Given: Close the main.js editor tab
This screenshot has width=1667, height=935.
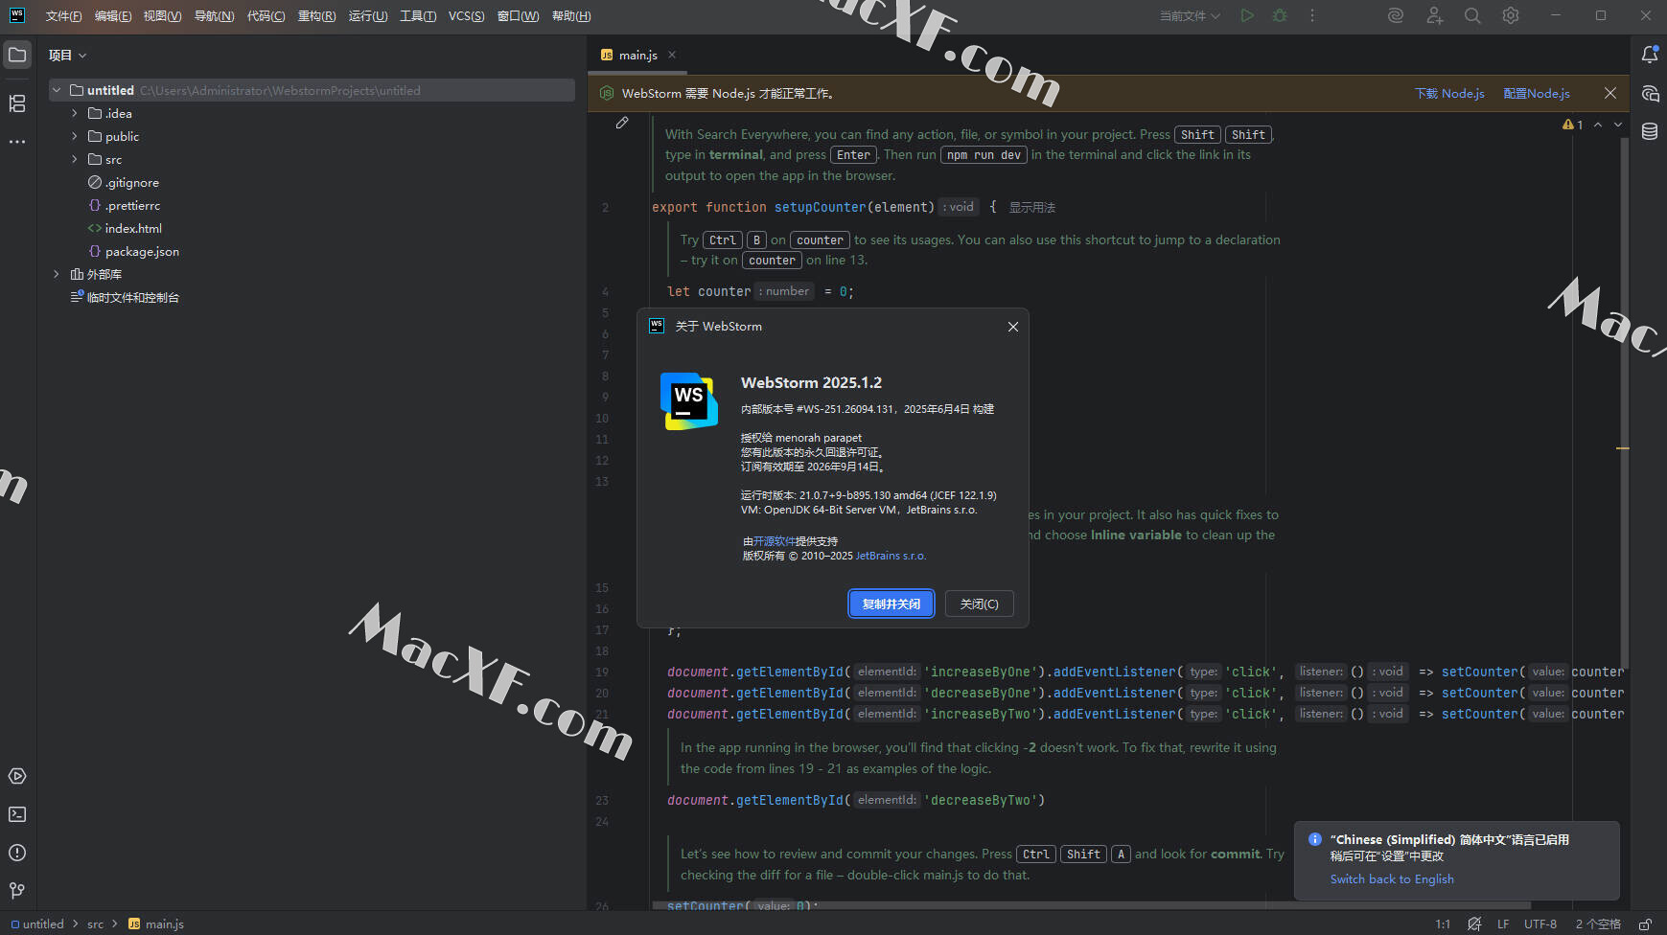Looking at the screenshot, I should tap(672, 55).
